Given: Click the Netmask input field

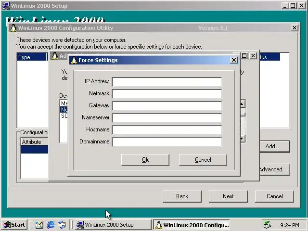Looking at the screenshot, I should click(x=167, y=94).
